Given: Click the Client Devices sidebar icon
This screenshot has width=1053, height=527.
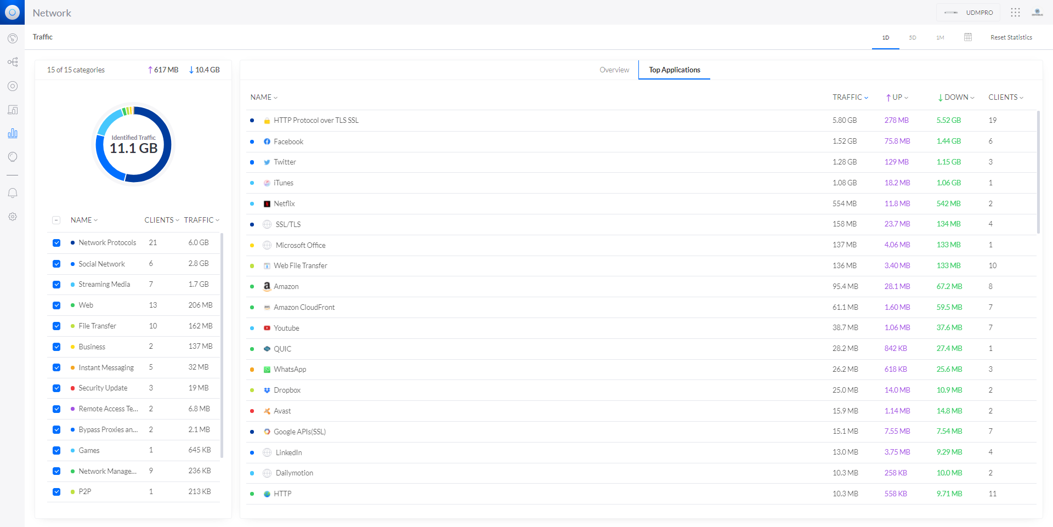Looking at the screenshot, I should click(13, 110).
